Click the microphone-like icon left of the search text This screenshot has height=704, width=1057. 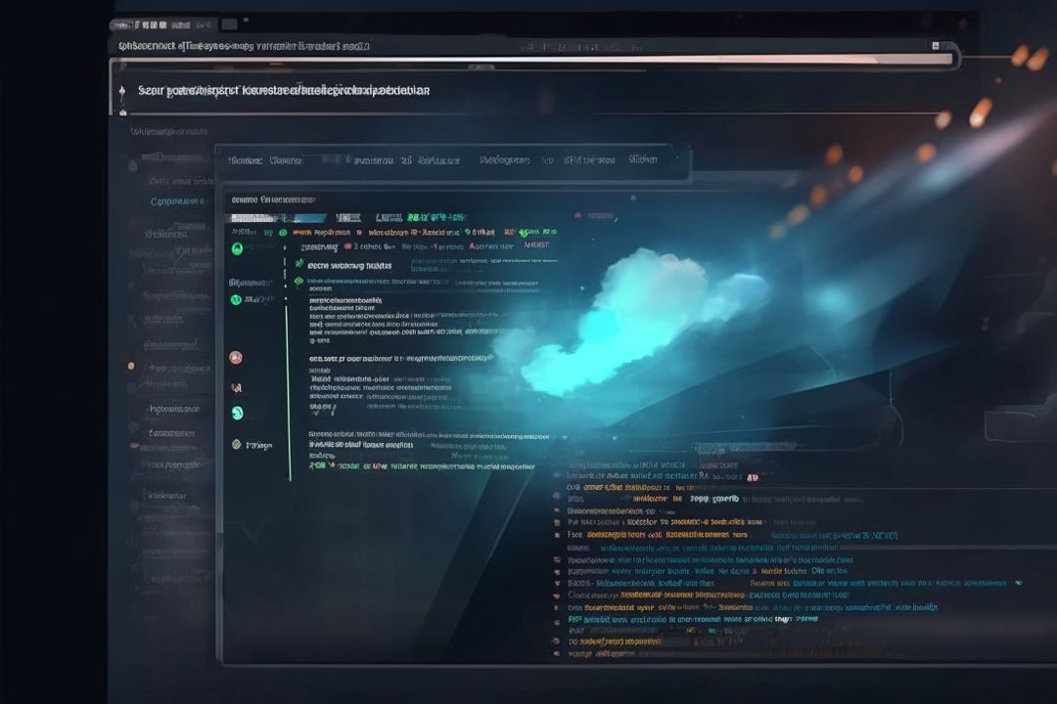(122, 91)
